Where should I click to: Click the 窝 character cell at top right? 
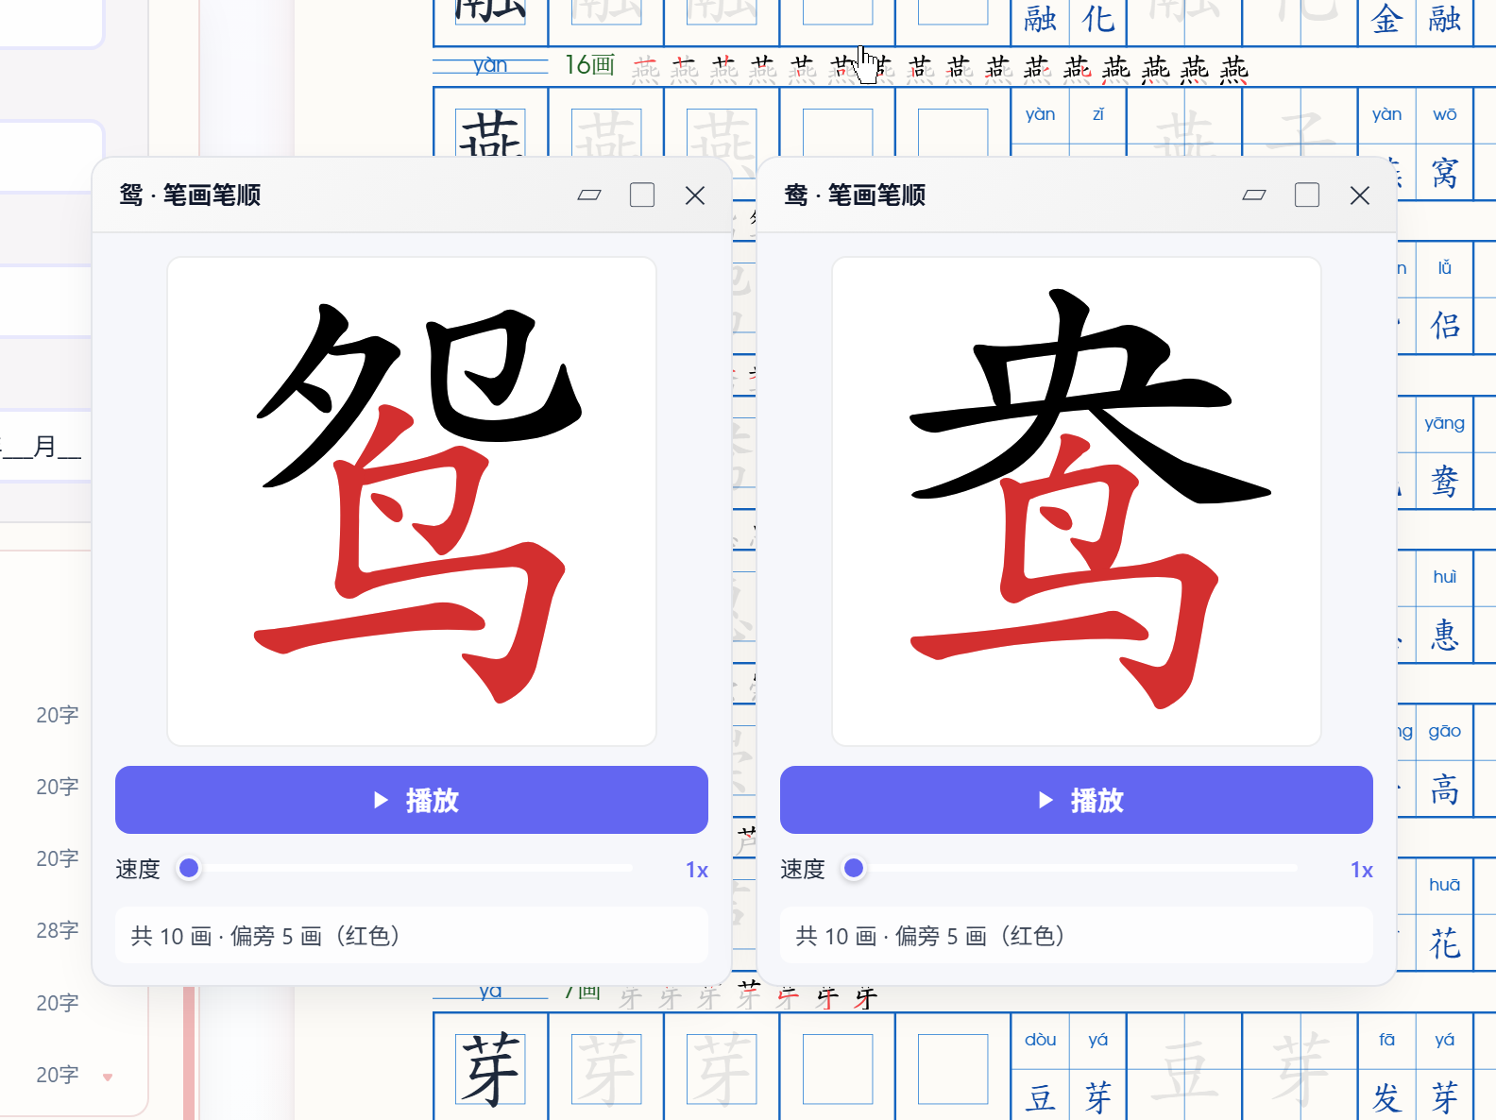1445,173
